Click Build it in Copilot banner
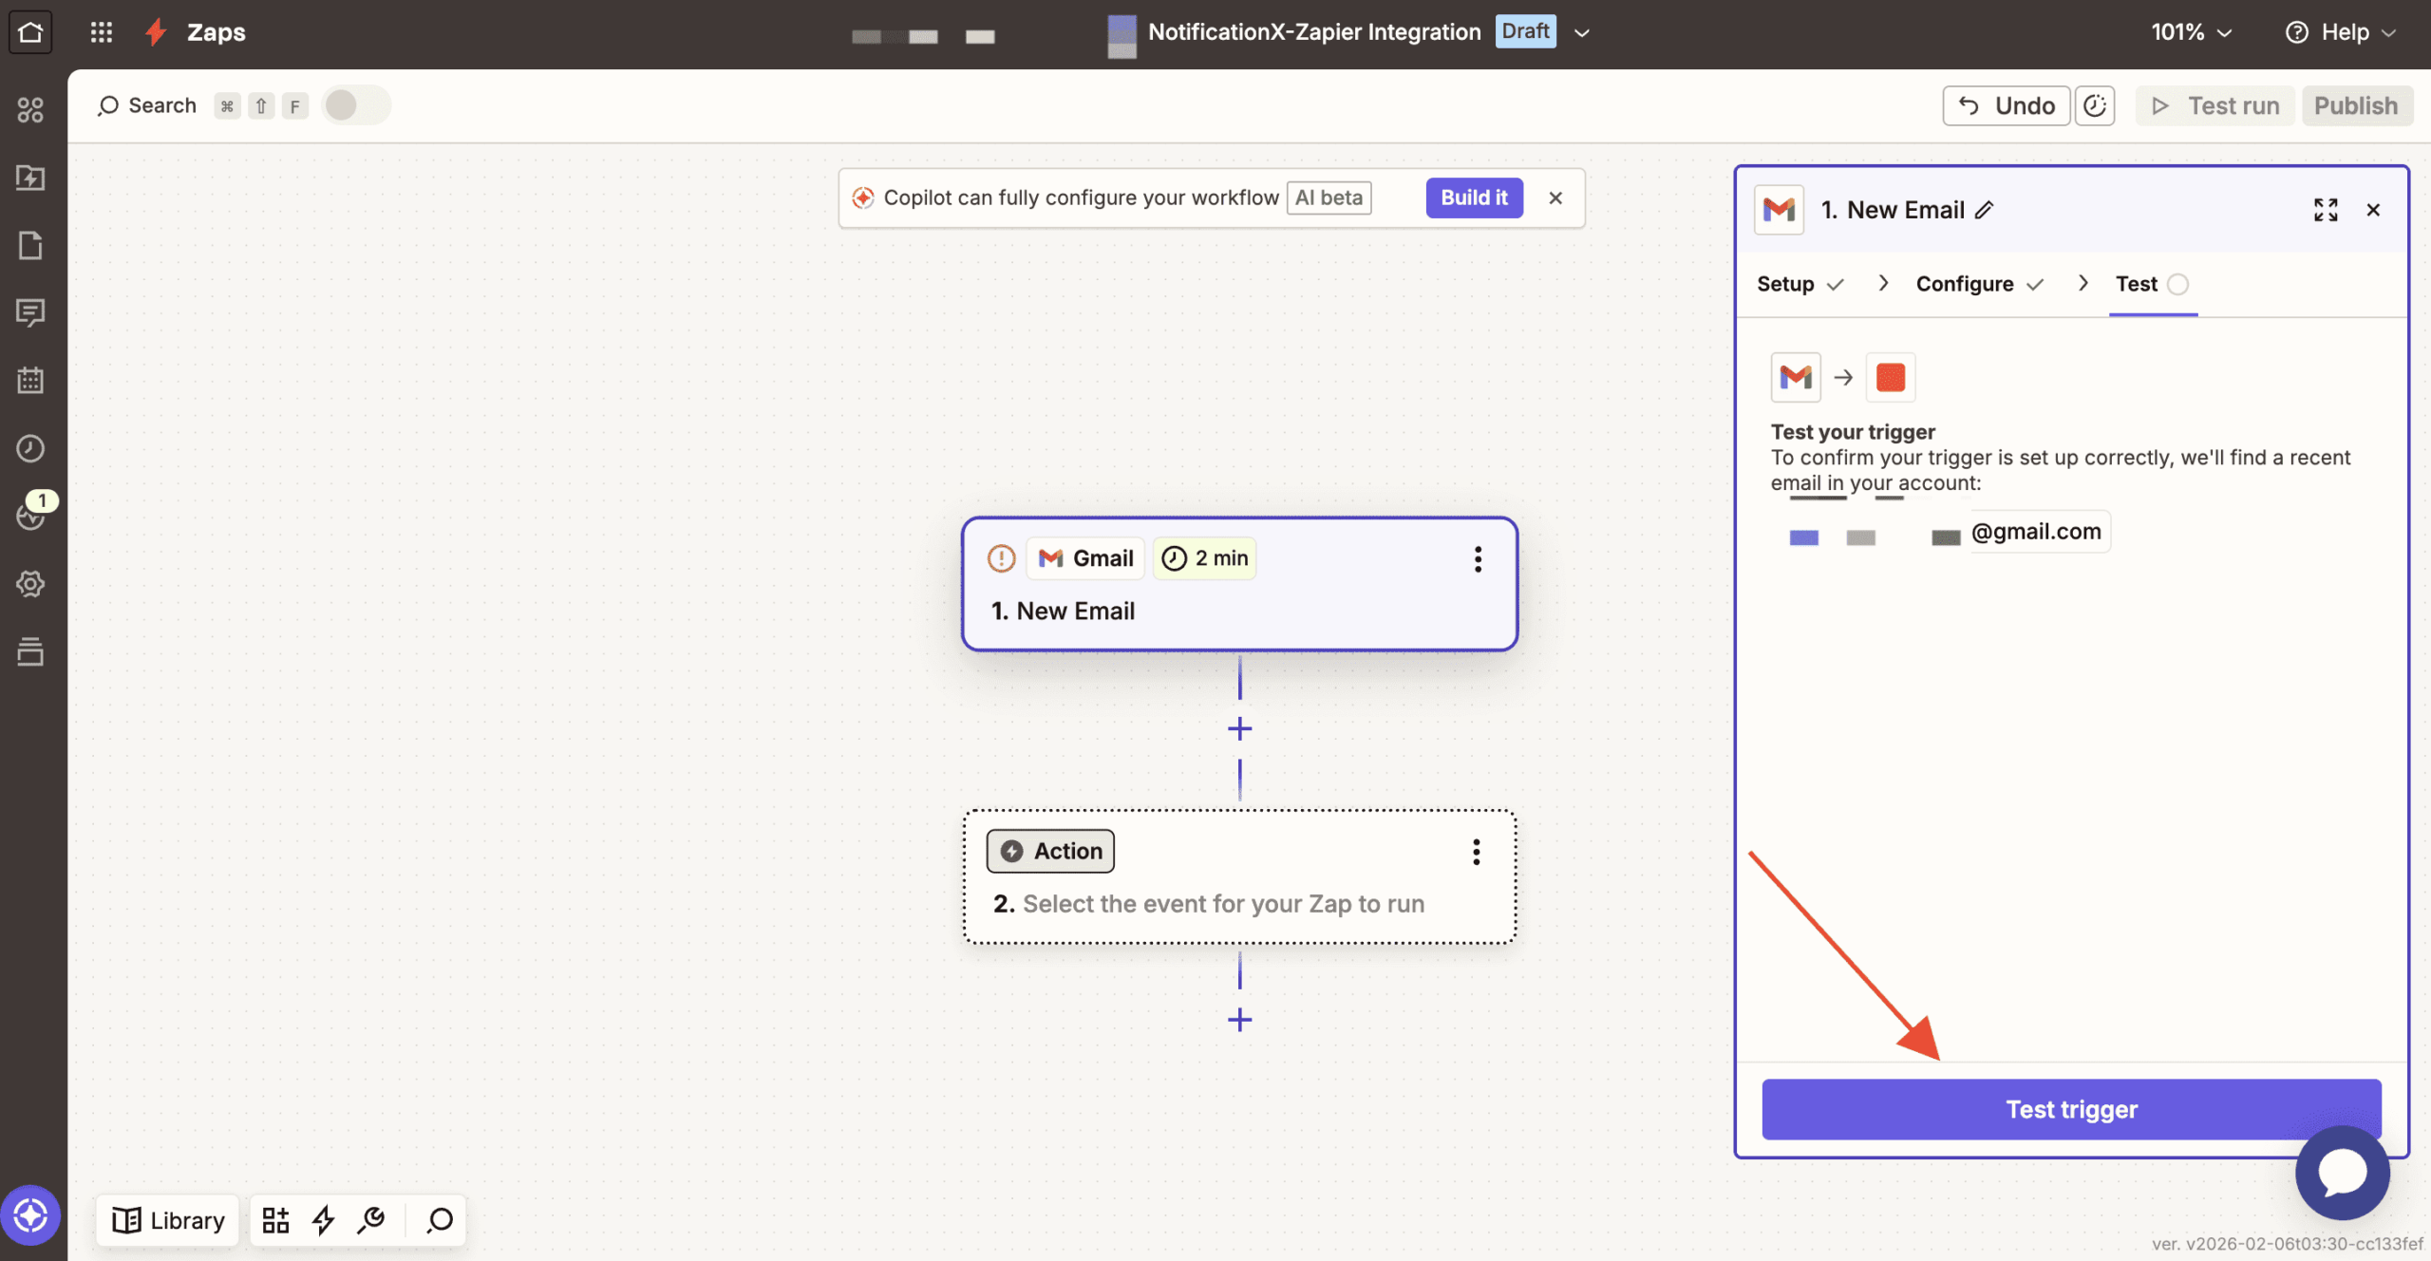The image size is (2431, 1261). coord(1474,198)
